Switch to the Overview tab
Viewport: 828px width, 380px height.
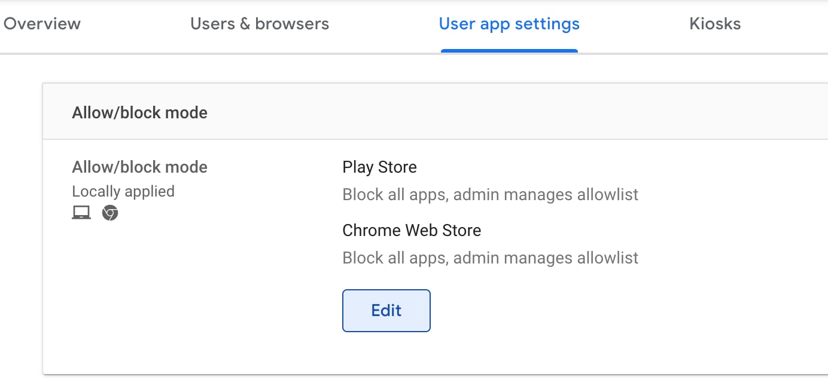click(x=42, y=24)
